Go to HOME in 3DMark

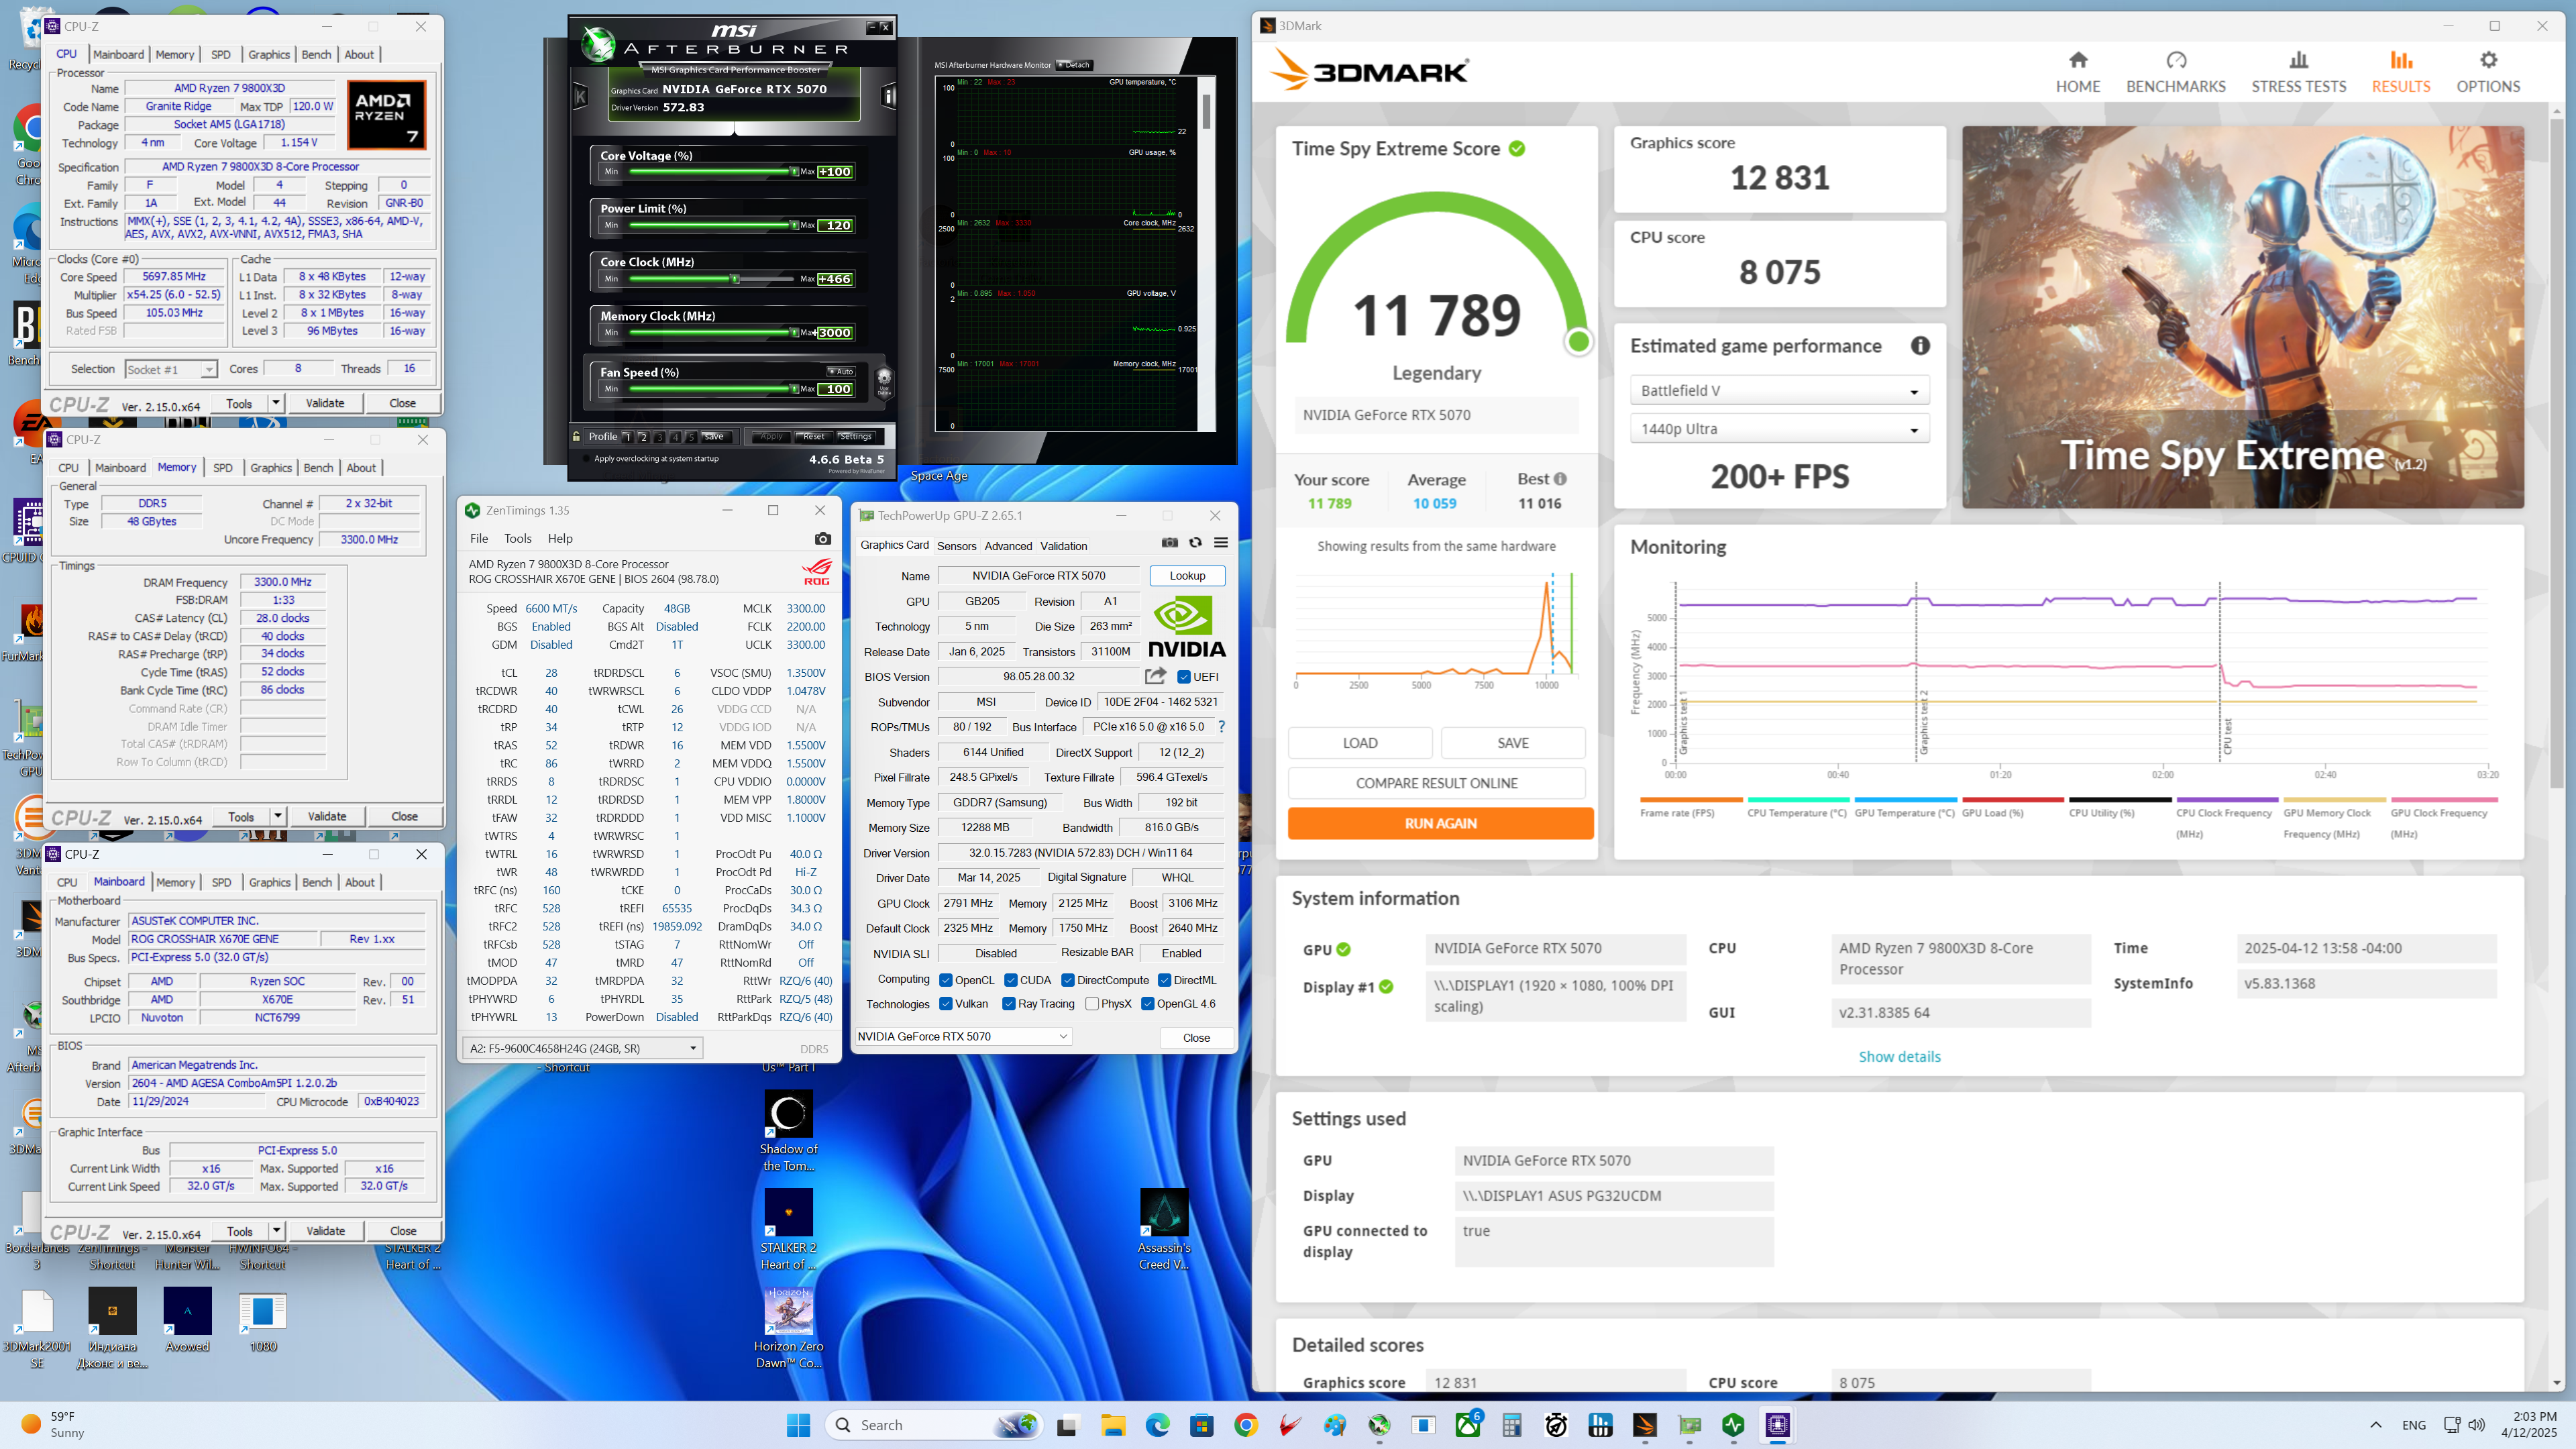tap(2077, 72)
